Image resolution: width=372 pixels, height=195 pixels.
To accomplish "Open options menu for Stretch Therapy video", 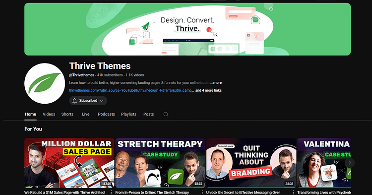I will (x=202, y=193).
